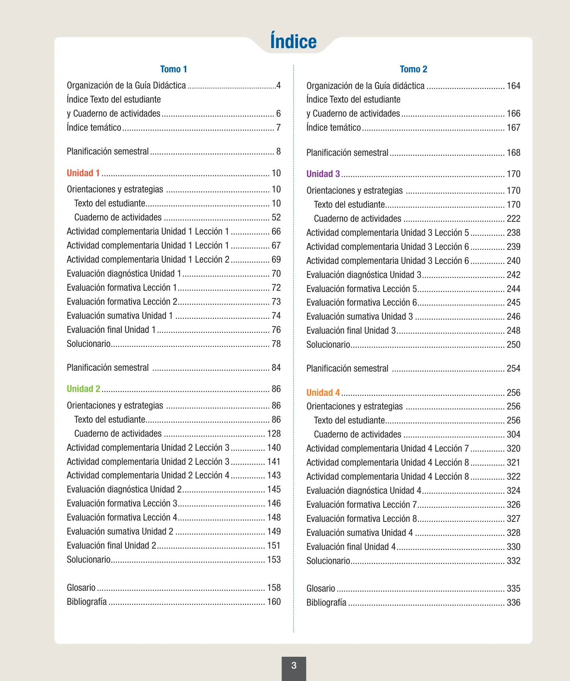Open Actividad complementaria Unidad 2 Lección 4
The height and width of the screenshot is (681, 570).
coord(174,475)
